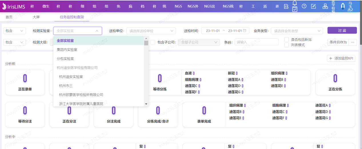The height and width of the screenshot is (149, 362).
Task: Select 集团内实验室 from the dropdown list
Action: [x=67, y=50]
